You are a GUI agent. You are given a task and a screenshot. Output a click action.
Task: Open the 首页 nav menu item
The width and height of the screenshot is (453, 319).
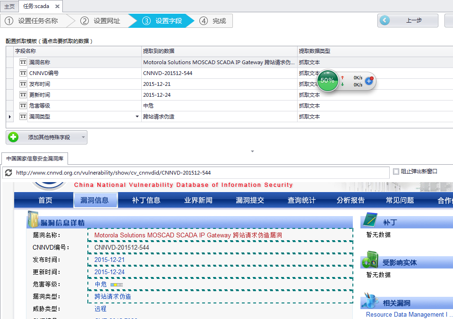pos(45,200)
